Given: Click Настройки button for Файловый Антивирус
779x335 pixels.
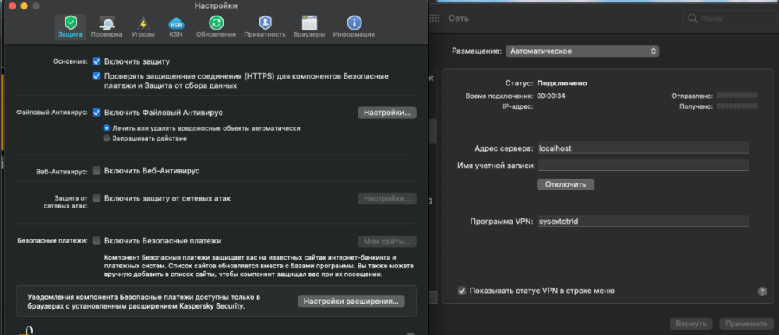Looking at the screenshot, I should [x=387, y=113].
